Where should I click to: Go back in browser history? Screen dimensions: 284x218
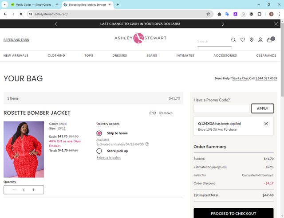[x=5, y=14]
